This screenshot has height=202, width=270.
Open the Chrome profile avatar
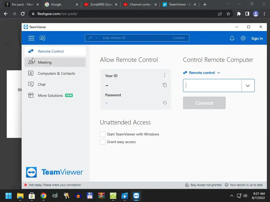pyautogui.click(x=256, y=14)
